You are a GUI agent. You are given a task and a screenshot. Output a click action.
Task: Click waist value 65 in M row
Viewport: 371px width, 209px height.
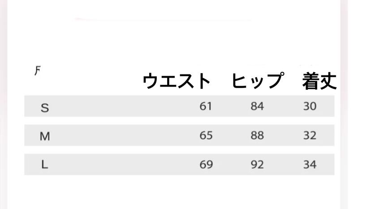click(206, 135)
